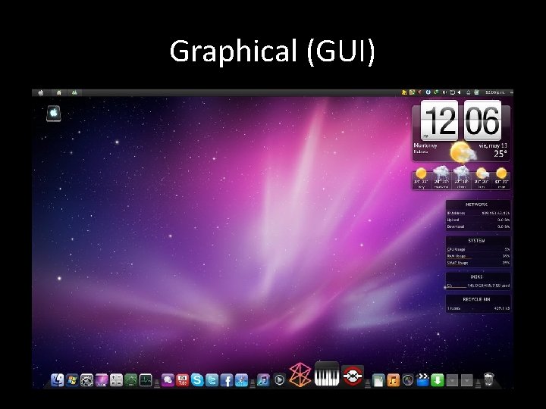Click the green icon beside the home icon

(74, 92)
